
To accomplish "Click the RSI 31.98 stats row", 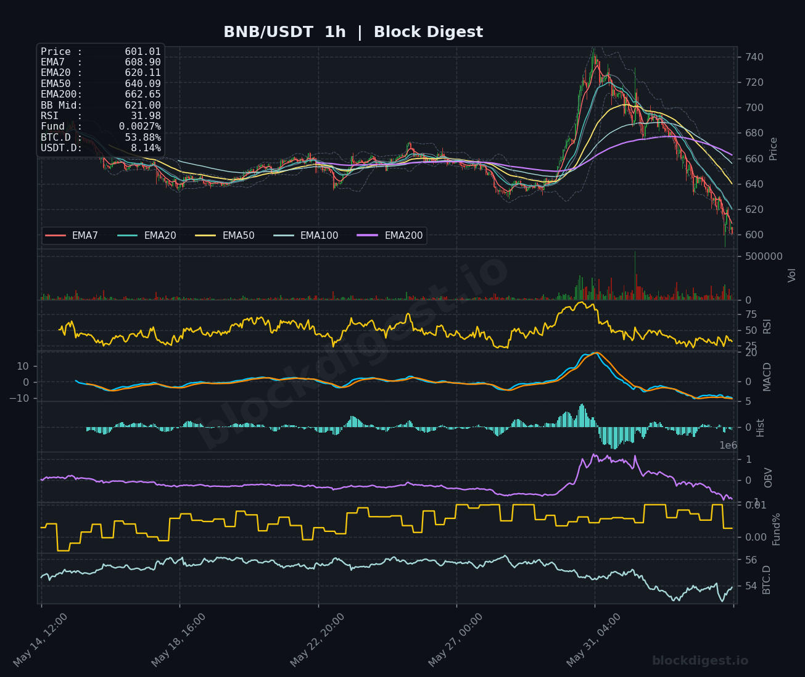I will [101, 116].
